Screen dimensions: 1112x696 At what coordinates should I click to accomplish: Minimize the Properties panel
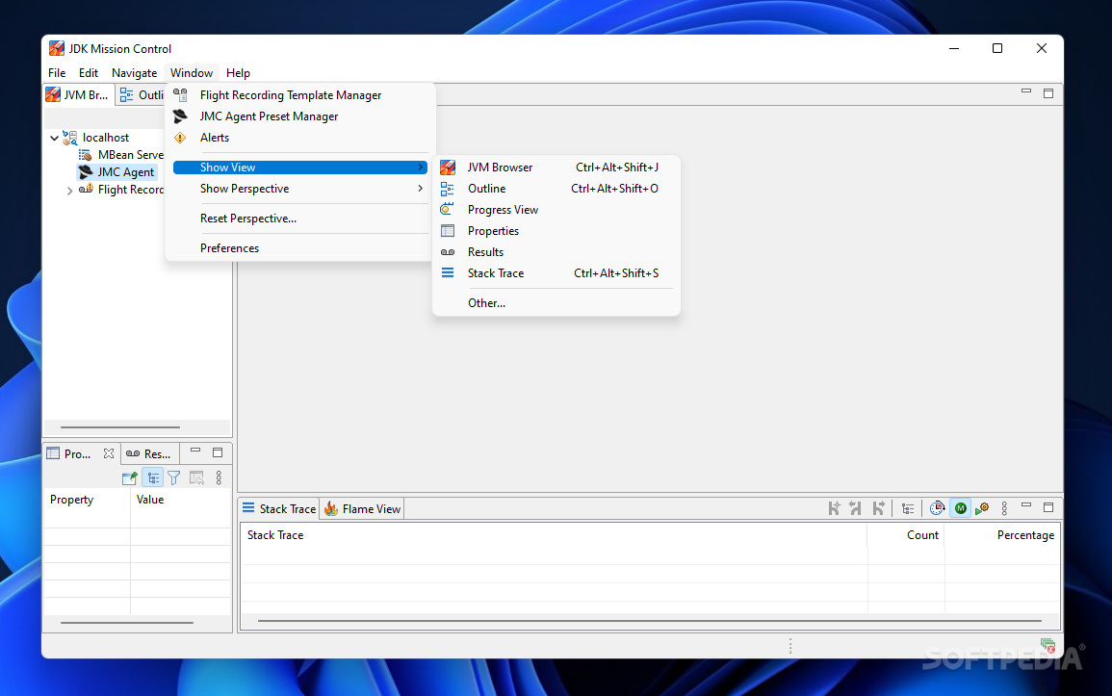[x=195, y=451]
